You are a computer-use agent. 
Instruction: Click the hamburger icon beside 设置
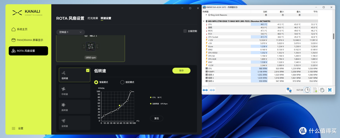click(x=14, y=128)
